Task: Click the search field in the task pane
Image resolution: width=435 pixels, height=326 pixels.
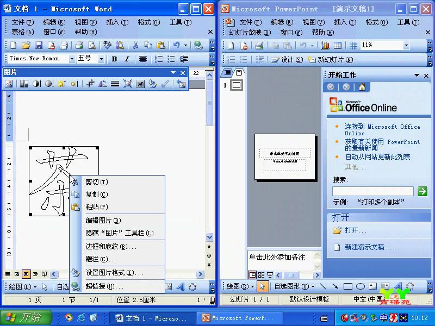Action: (373, 191)
